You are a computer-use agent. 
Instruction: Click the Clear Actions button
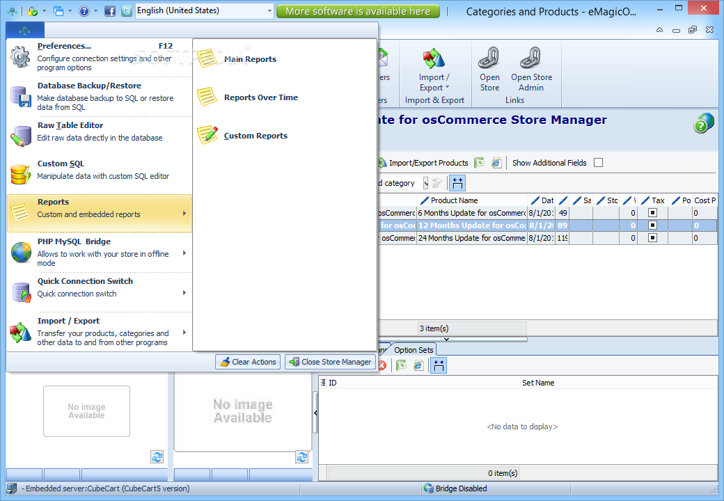coord(248,362)
